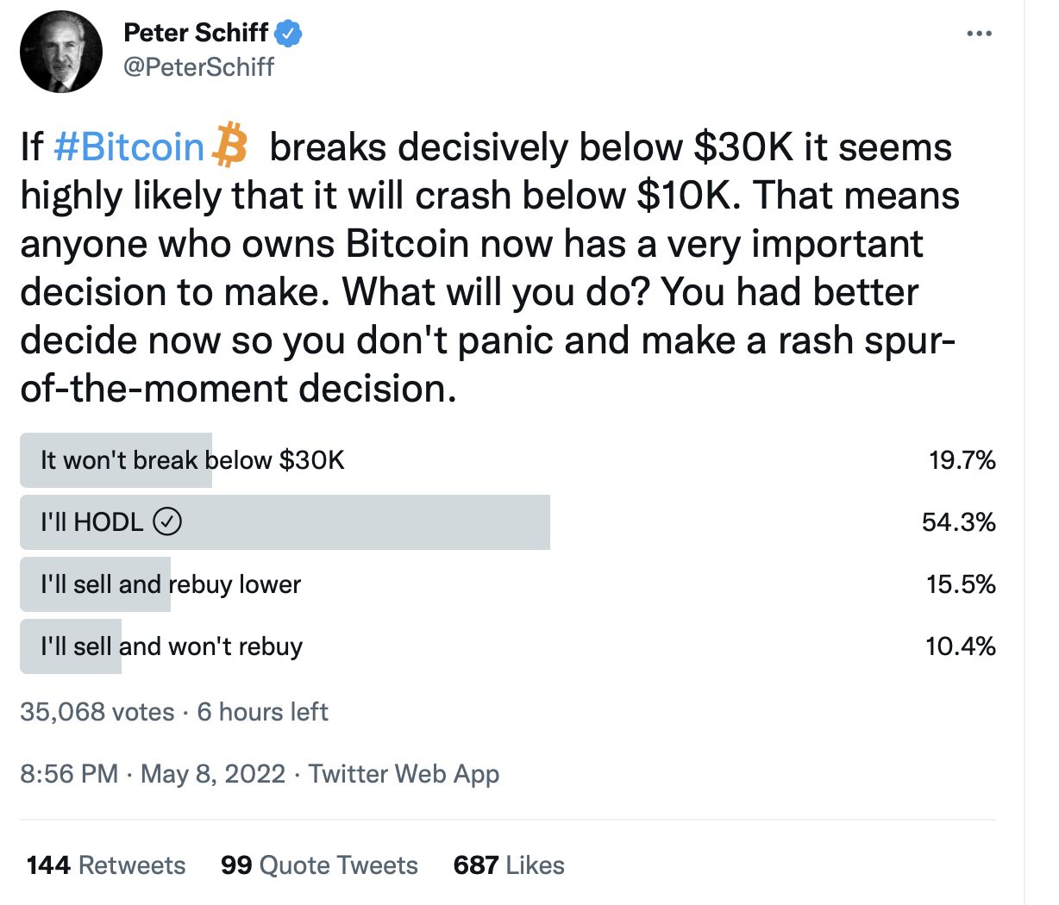Select "I'll sell and won't rebuy" option
The image size is (1059, 905).
(x=172, y=646)
